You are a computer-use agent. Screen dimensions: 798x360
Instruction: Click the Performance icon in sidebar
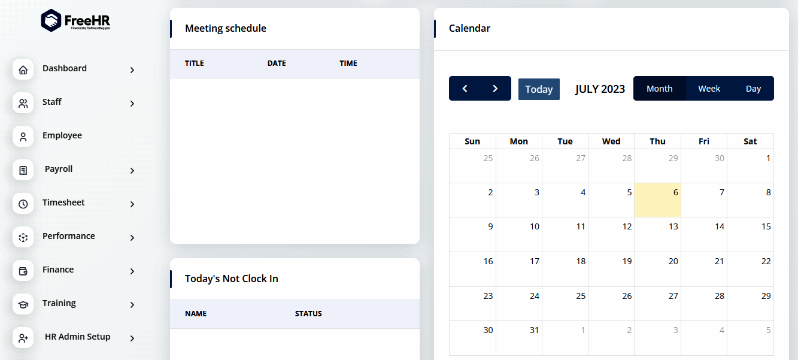23,237
